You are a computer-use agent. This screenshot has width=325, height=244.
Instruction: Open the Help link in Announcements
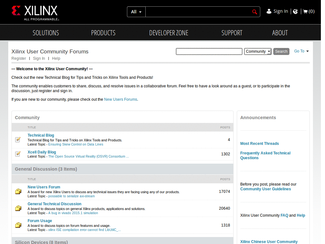click(x=301, y=215)
